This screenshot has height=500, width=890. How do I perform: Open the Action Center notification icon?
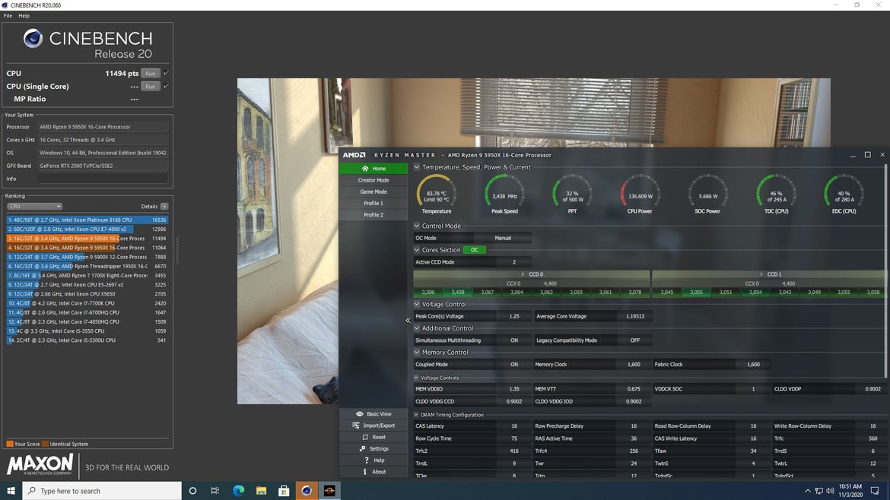[x=876, y=491]
